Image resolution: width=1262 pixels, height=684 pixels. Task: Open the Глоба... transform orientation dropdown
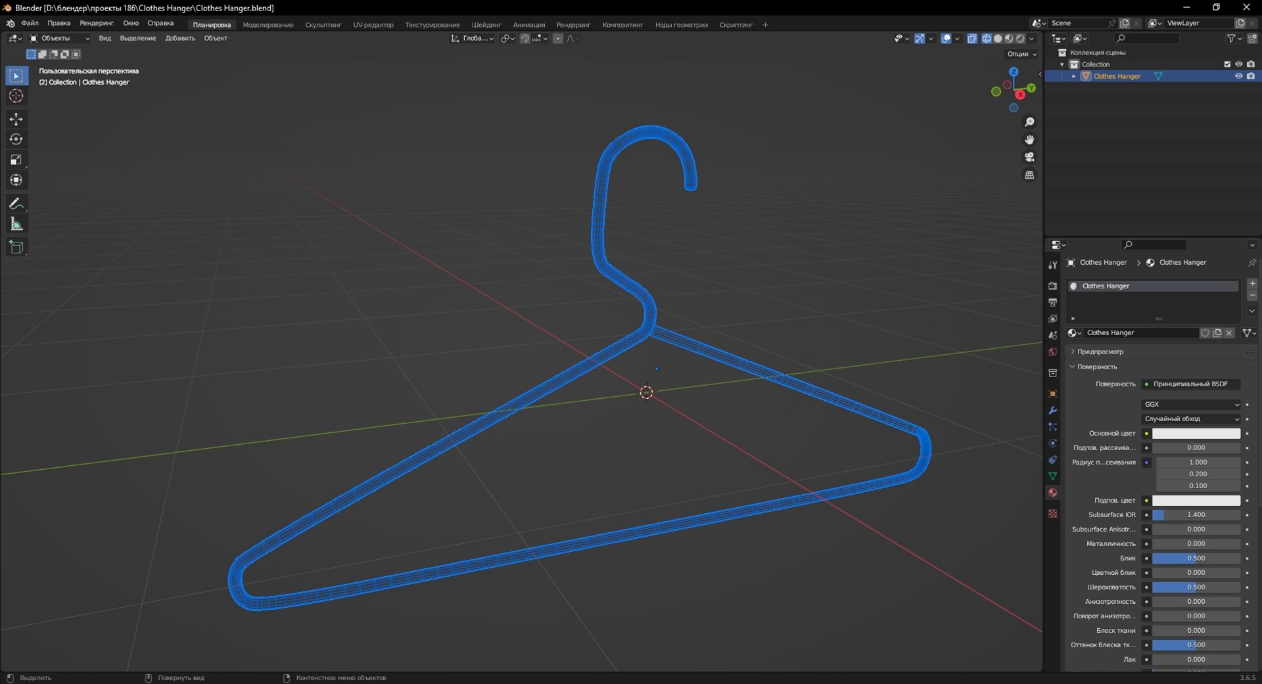[472, 39]
